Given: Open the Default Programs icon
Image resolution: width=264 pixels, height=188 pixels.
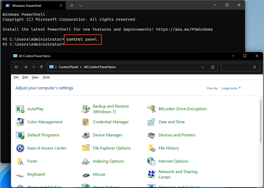Looking at the screenshot, I should tap(20, 135).
